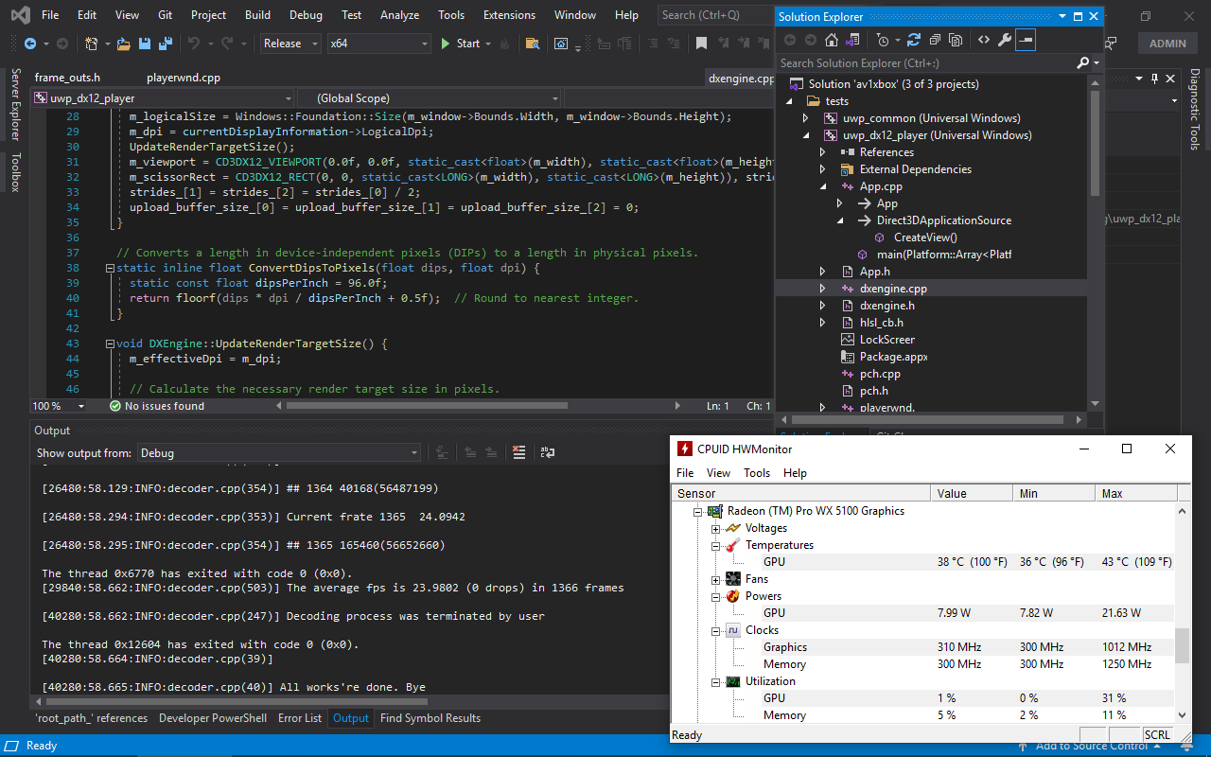This screenshot has height=757, width=1211.
Task: Open Properties wrench in Solution Explorer
Action: [1005, 40]
